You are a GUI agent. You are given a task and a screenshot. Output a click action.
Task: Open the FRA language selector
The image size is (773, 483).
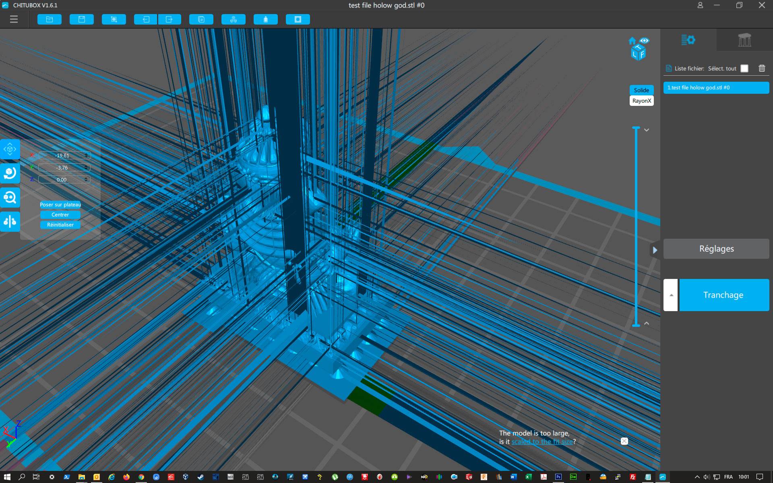[x=728, y=477]
